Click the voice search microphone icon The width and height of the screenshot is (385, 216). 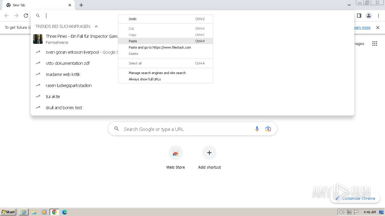(257, 129)
